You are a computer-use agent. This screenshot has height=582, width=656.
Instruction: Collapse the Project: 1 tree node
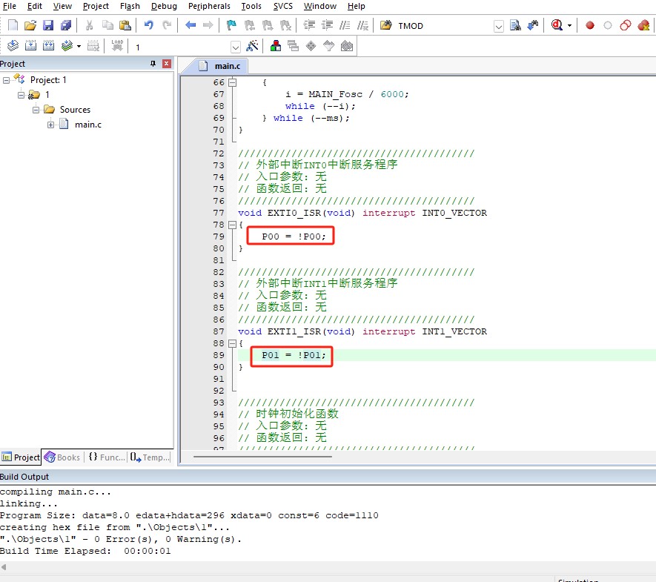click(6, 80)
